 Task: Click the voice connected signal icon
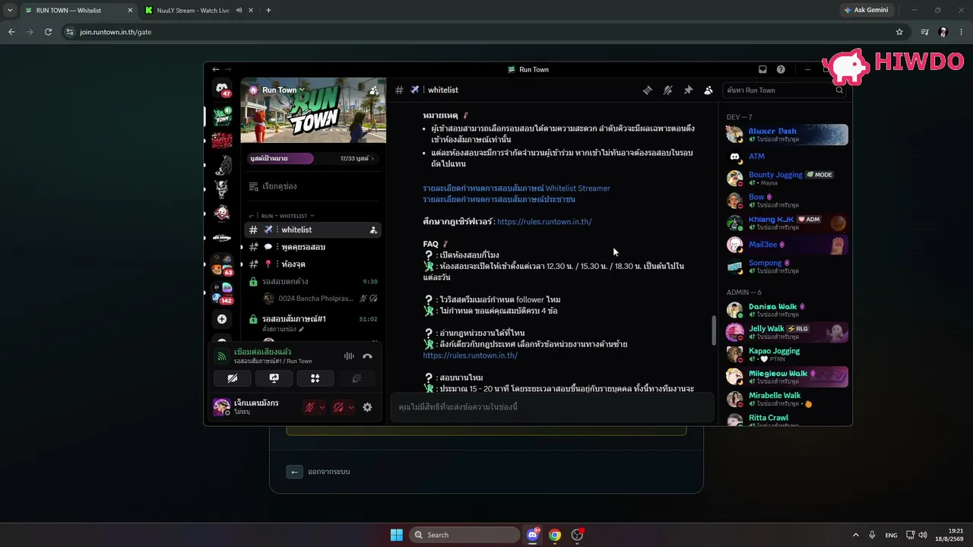221,356
